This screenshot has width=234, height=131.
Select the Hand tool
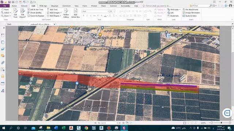[x=5, y=9]
